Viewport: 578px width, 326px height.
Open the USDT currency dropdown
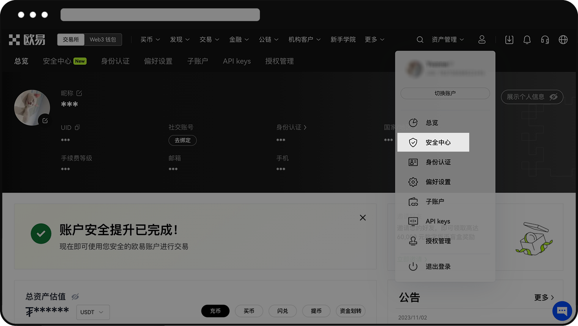tap(93, 312)
